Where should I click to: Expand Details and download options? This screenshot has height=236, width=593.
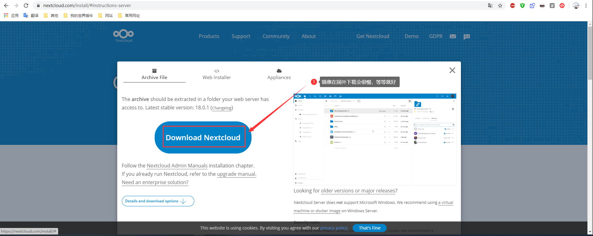(158, 201)
